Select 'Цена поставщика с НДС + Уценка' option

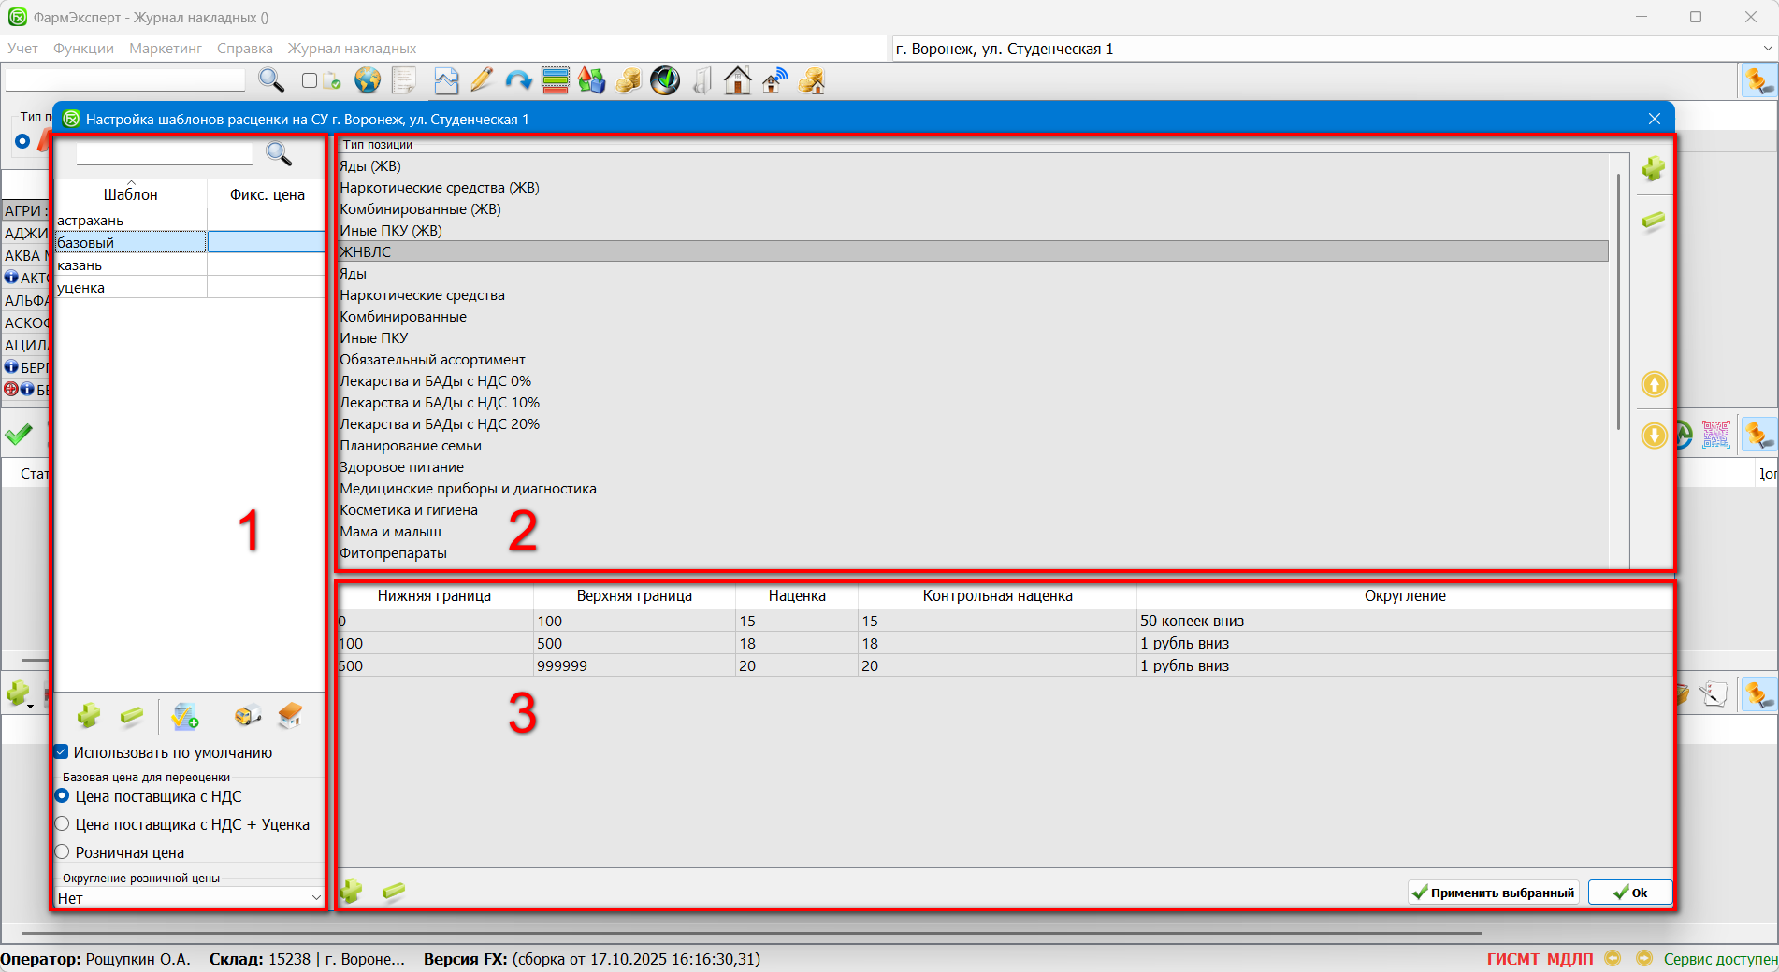click(x=63, y=824)
